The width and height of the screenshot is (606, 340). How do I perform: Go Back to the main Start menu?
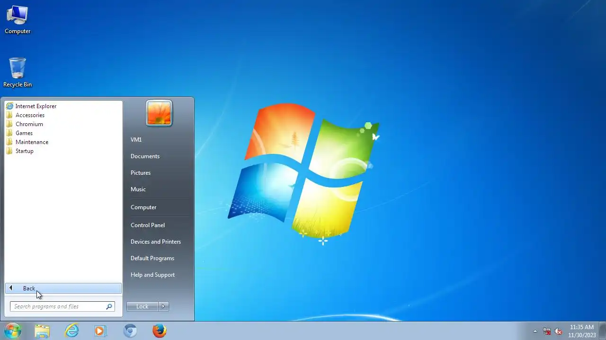(63, 289)
